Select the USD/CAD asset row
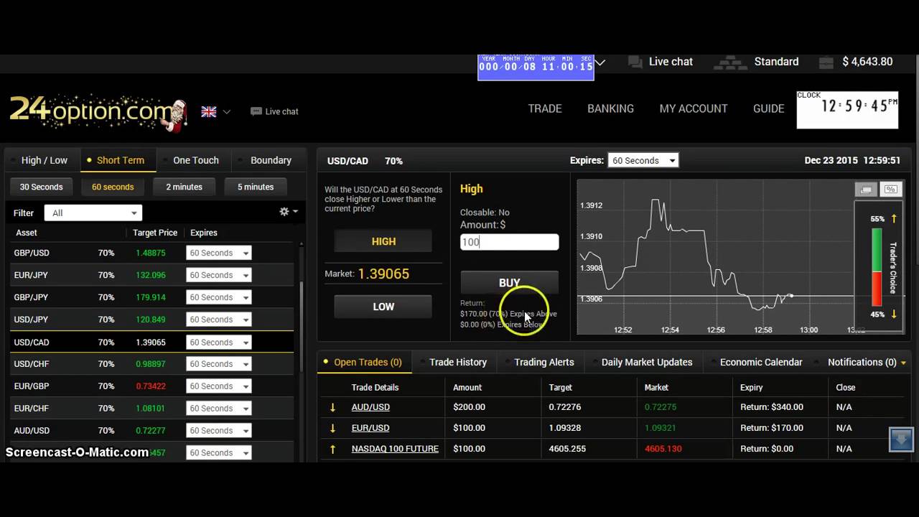This screenshot has height=517, width=919. tap(151, 342)
